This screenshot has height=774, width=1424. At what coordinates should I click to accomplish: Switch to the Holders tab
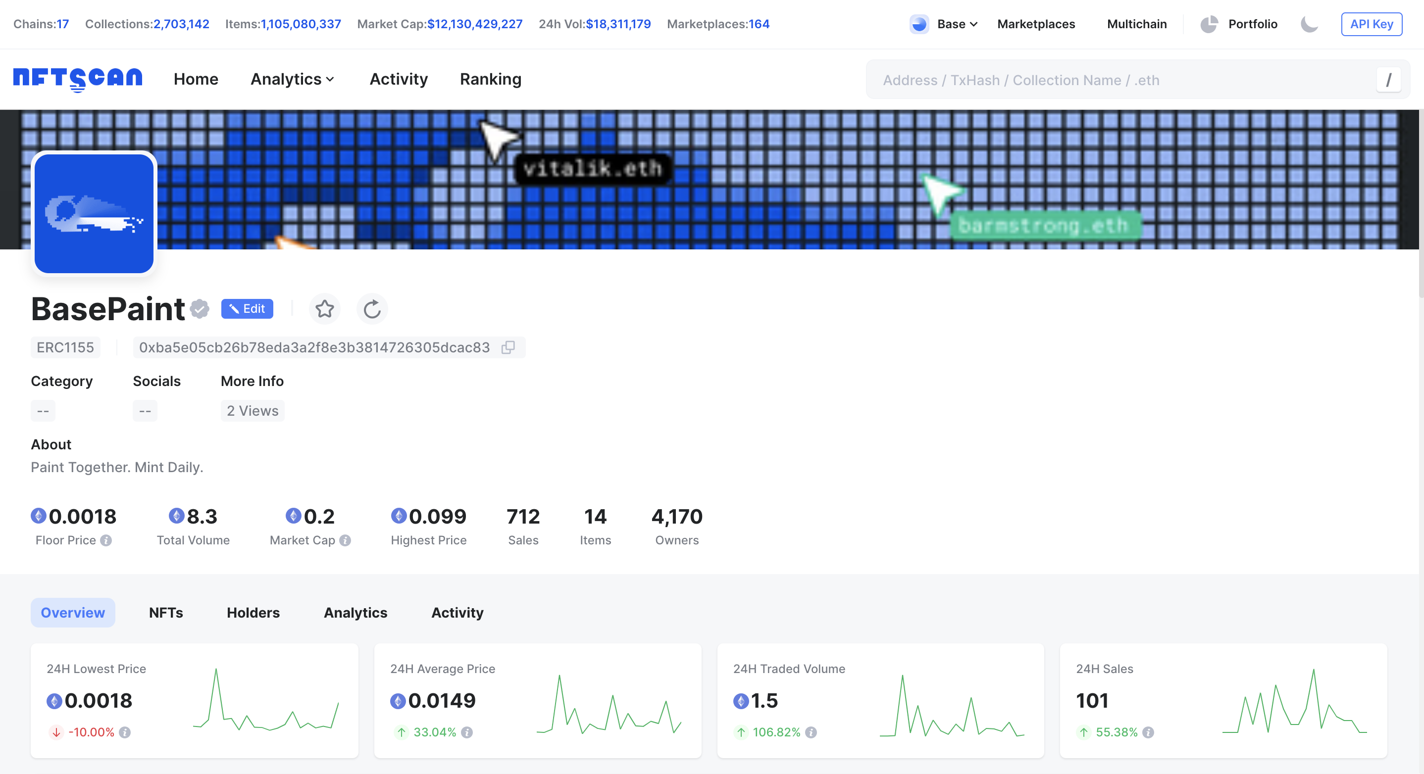(x=253, y=613)
